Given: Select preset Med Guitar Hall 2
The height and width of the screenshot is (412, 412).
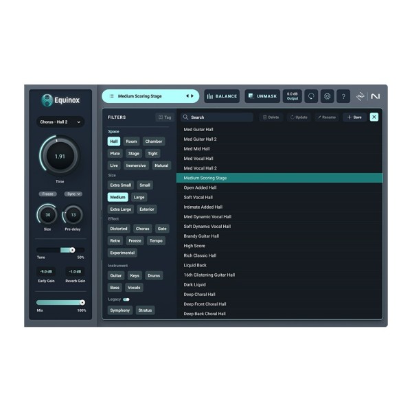Looking at the screenshot, I should pos(279,139).
